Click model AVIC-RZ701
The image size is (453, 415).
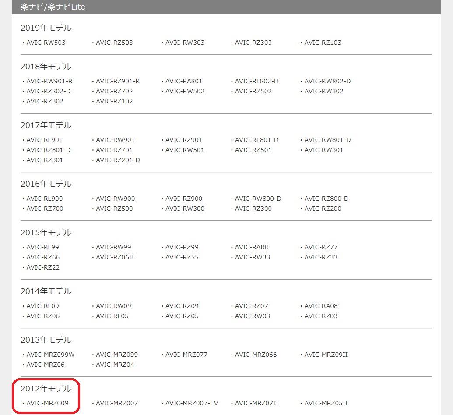114,150
